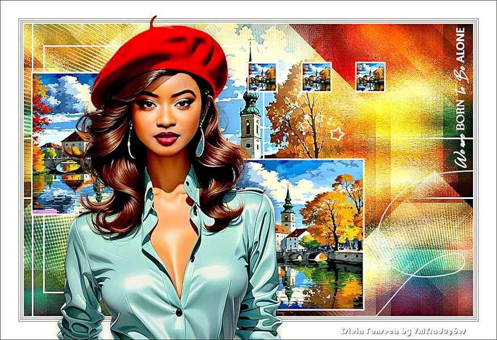497x340 pixels.
Task: Click the green dome of the church tower
Action: click(250, 102)
